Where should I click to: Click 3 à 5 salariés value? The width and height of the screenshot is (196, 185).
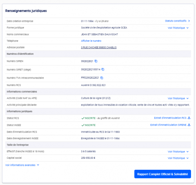88,151
